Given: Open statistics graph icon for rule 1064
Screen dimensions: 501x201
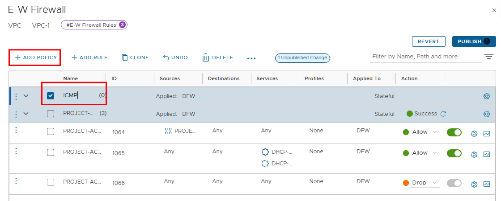Looking at the screenshot, I should pyautogui.click(x=487, y=134).
